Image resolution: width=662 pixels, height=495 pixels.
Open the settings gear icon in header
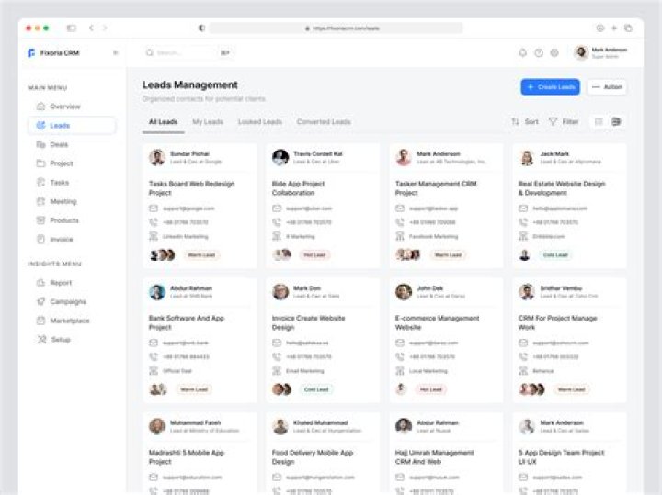[554, 52]
